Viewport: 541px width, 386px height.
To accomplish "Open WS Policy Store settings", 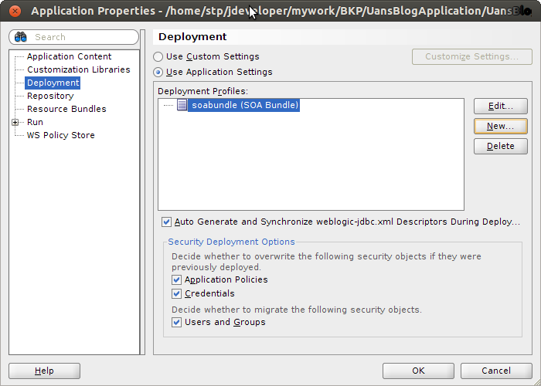I will point(60,135).
